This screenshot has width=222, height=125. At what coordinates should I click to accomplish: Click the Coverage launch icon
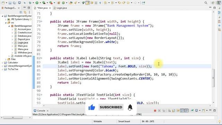click(x=44, y=3)
